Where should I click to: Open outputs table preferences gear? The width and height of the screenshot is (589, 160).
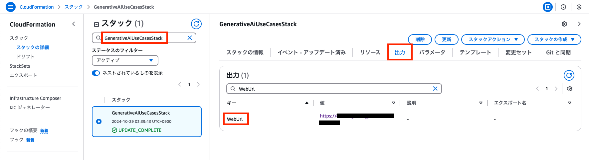(x=570, y=89)
